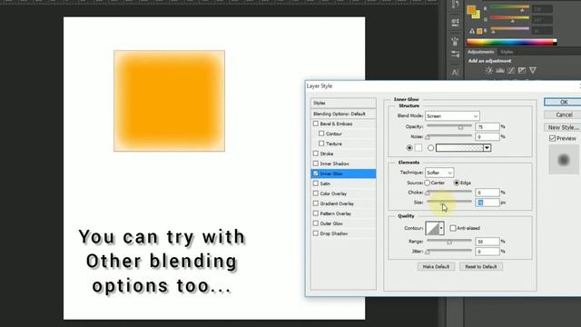Click the Noise value input field
The height and width of the screenshot is (327, 581).
coord(487,137)
